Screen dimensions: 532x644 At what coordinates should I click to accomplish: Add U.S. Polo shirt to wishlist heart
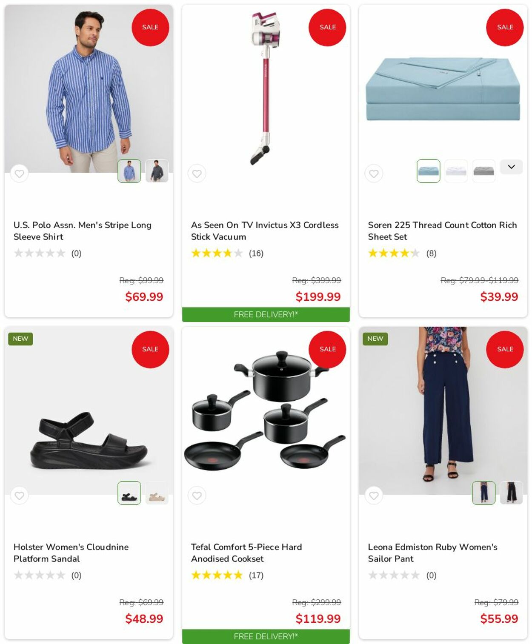coord(19,174)
